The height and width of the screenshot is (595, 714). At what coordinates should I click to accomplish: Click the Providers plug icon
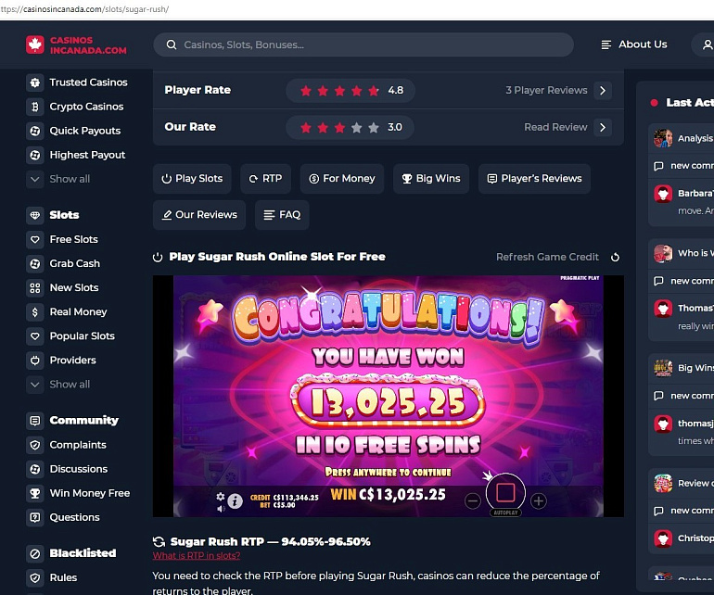pos(35,361)
